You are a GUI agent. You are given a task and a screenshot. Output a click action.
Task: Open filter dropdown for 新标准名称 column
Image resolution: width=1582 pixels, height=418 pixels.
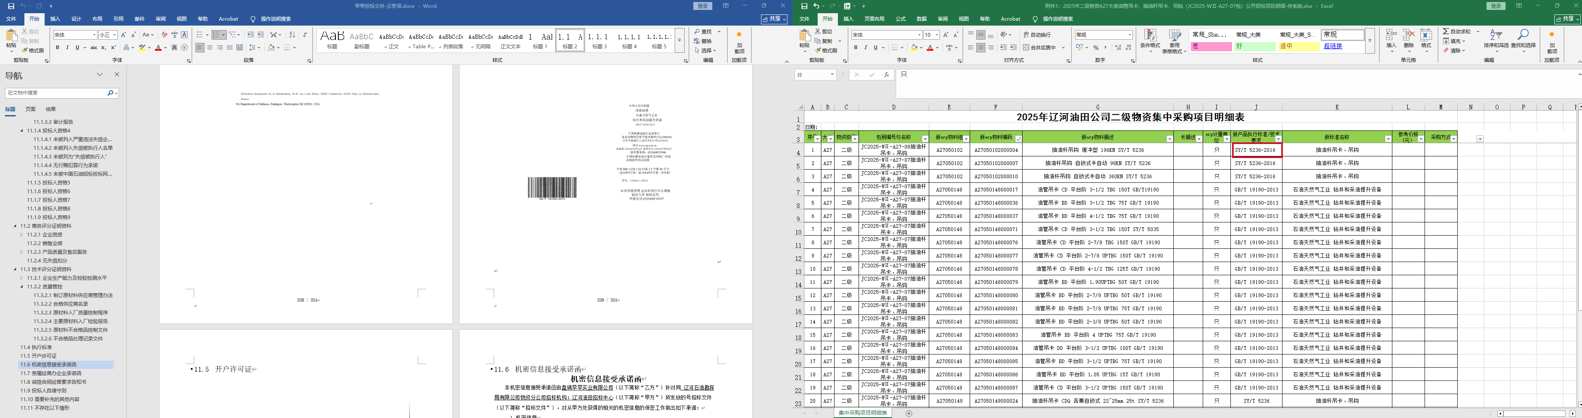point(1388,139)
